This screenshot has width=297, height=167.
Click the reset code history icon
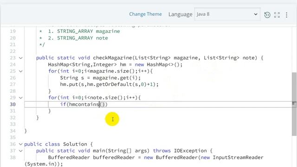[267, 15]
